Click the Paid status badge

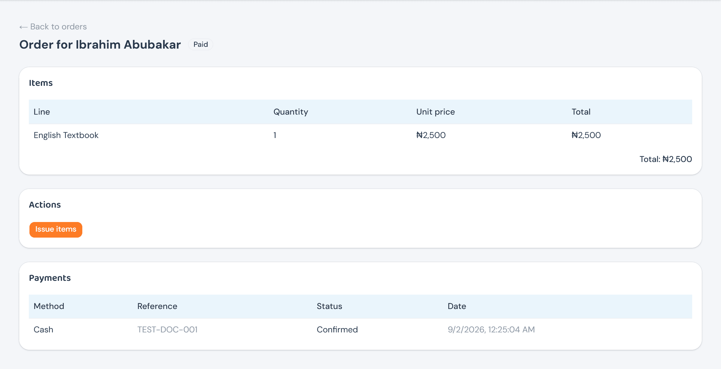[x=201, y=44]
